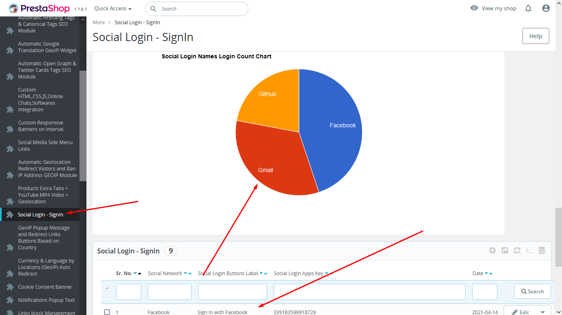Sort Sr. No. column ascending arrow
Image resolution: width=562 pixels, height=315 pixels.
(x=140, y=274)
